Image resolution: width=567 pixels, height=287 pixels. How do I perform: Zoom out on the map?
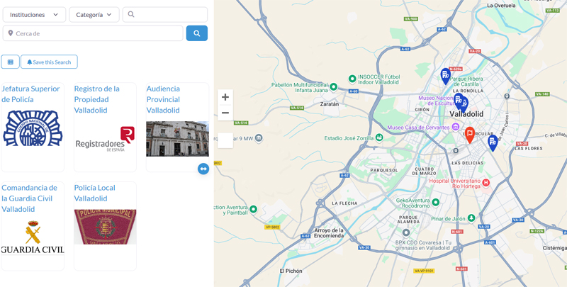(225, 113)
